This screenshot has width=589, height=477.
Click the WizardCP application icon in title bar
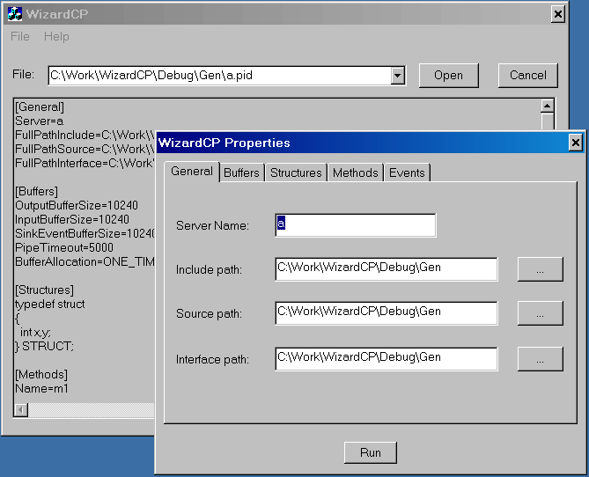[15, 14]
